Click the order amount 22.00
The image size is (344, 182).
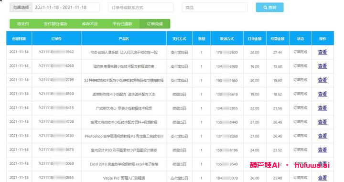coord(255,108)
